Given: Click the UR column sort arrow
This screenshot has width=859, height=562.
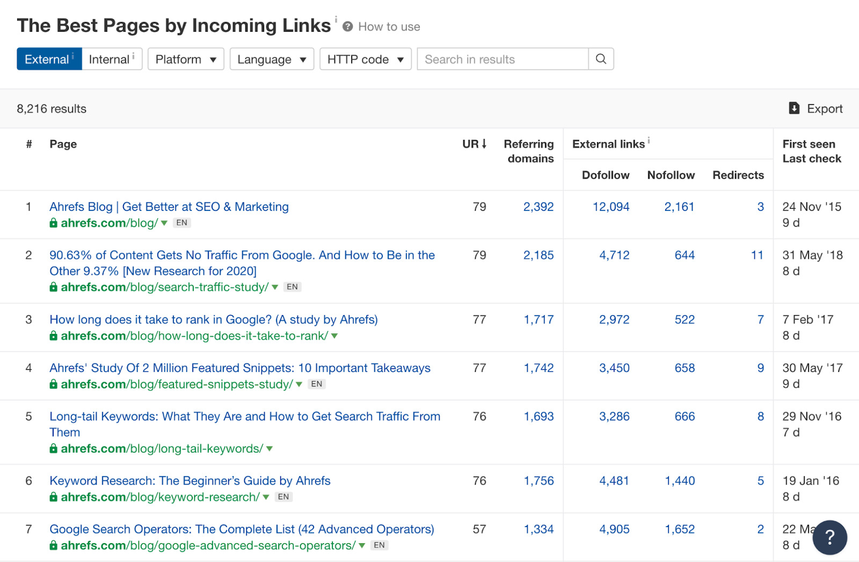Looking at the screenshot, I should pos(484,144).
